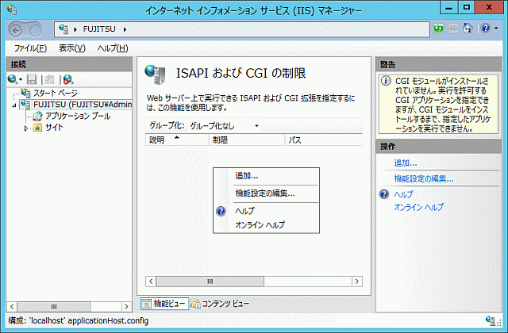Click FUJITSU in the address bar path

pyautogui.click(x=99, y=29)
